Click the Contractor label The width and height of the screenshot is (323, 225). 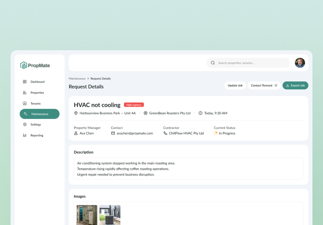click(171, 128)
